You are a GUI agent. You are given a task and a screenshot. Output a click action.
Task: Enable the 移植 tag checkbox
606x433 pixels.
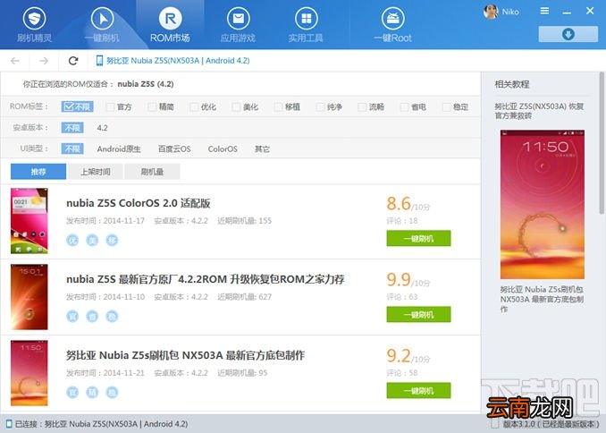click(278, 106)
